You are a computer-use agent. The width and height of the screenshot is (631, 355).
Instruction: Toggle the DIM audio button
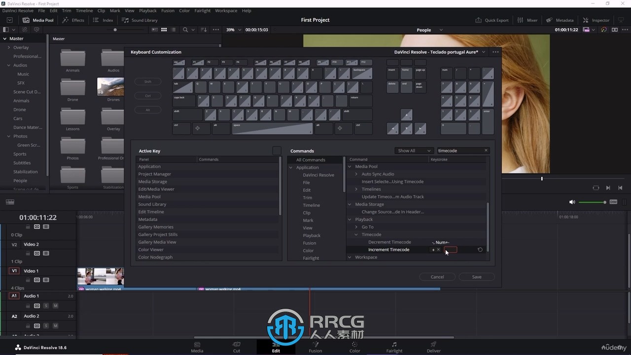(x=613, y=202)
